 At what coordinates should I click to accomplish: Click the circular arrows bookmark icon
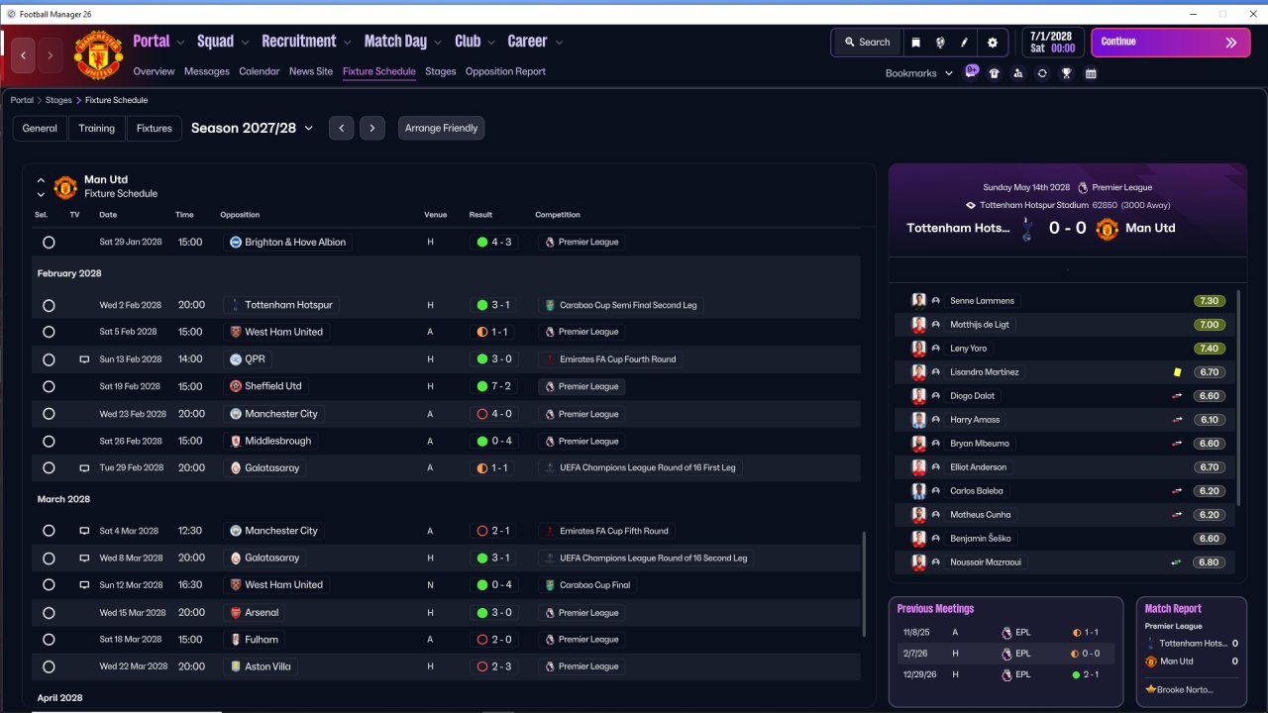(x=1042, y=73)
